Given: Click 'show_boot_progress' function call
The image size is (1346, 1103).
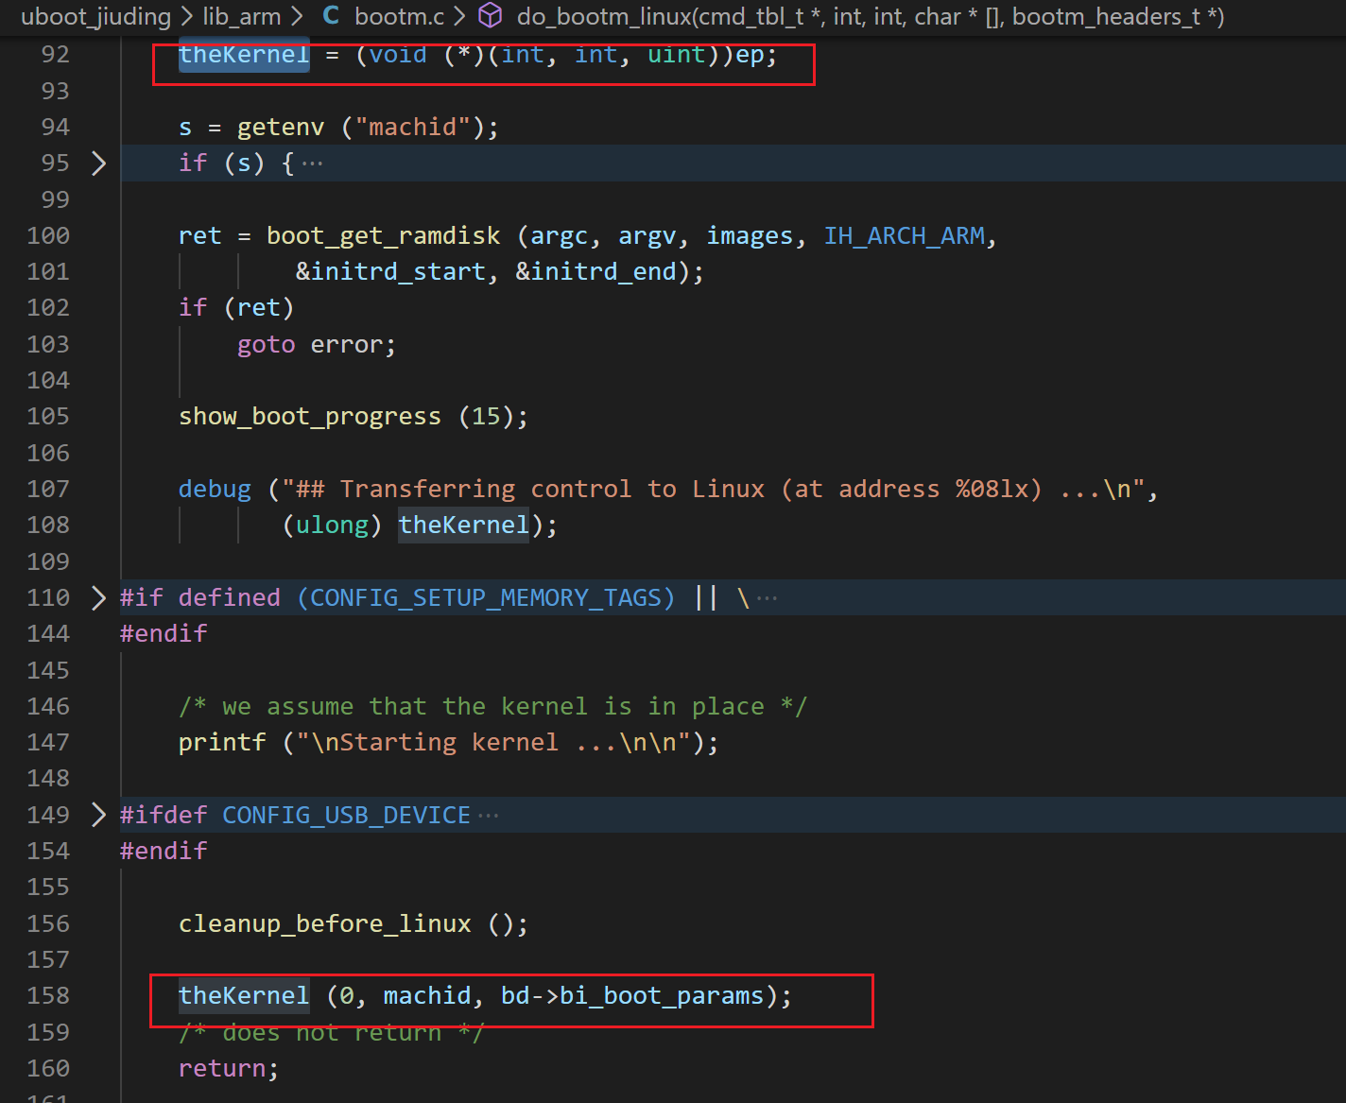Looking at the screenshot, I should [x=310, y=416].
